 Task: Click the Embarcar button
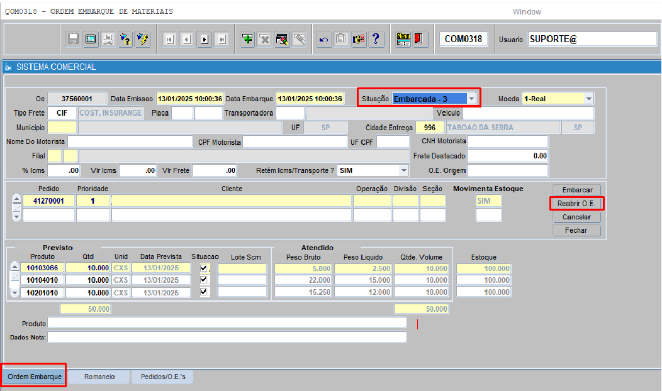577,190
